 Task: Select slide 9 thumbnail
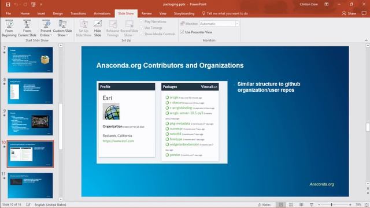(30, 122)
